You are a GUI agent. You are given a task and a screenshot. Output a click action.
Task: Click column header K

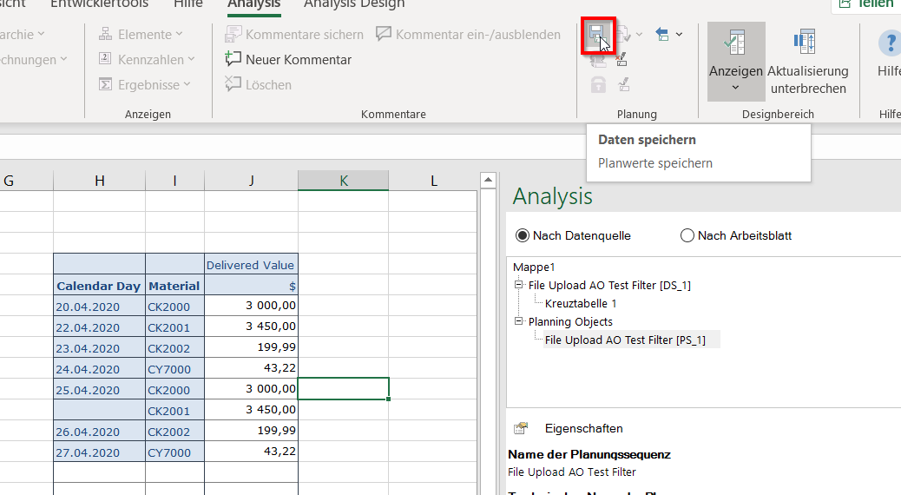coord(344,181)
